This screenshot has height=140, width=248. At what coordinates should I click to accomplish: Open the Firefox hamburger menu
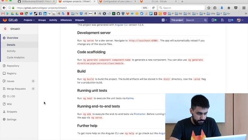244,8
